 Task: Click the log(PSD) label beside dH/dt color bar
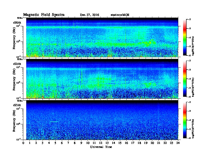tap(193, 46)
